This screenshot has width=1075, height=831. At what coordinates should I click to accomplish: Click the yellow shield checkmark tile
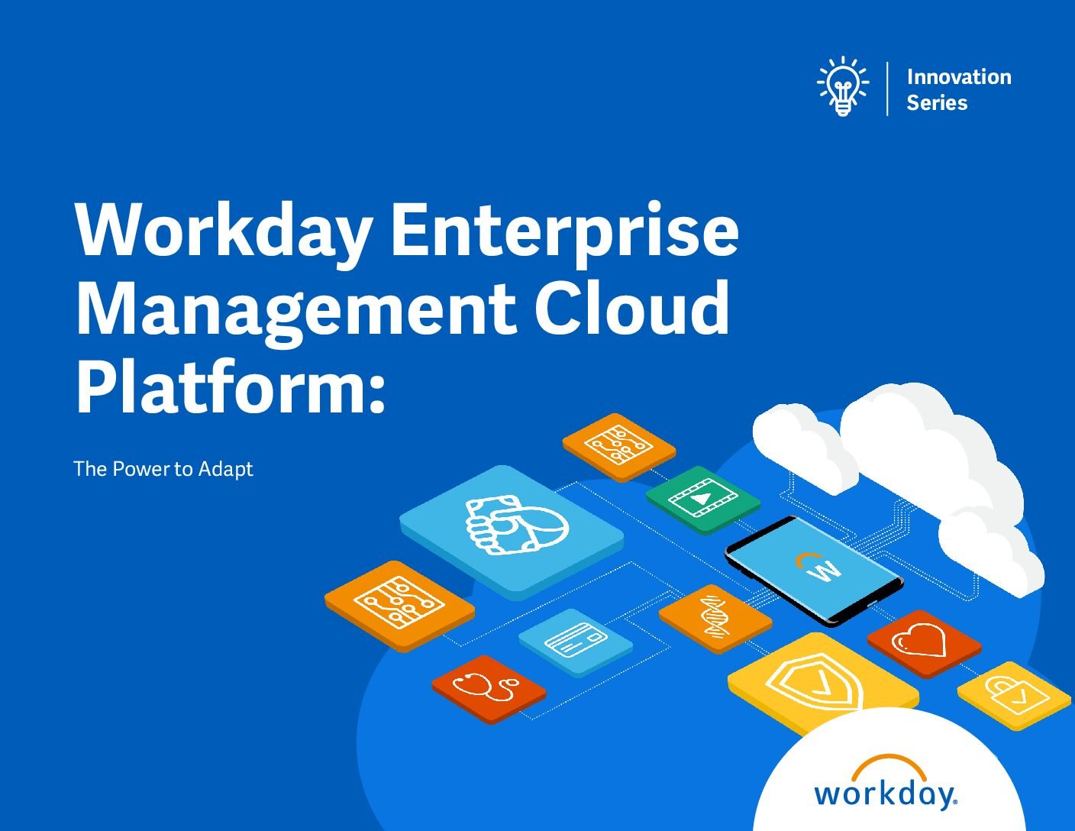click(x=821, y=680)
